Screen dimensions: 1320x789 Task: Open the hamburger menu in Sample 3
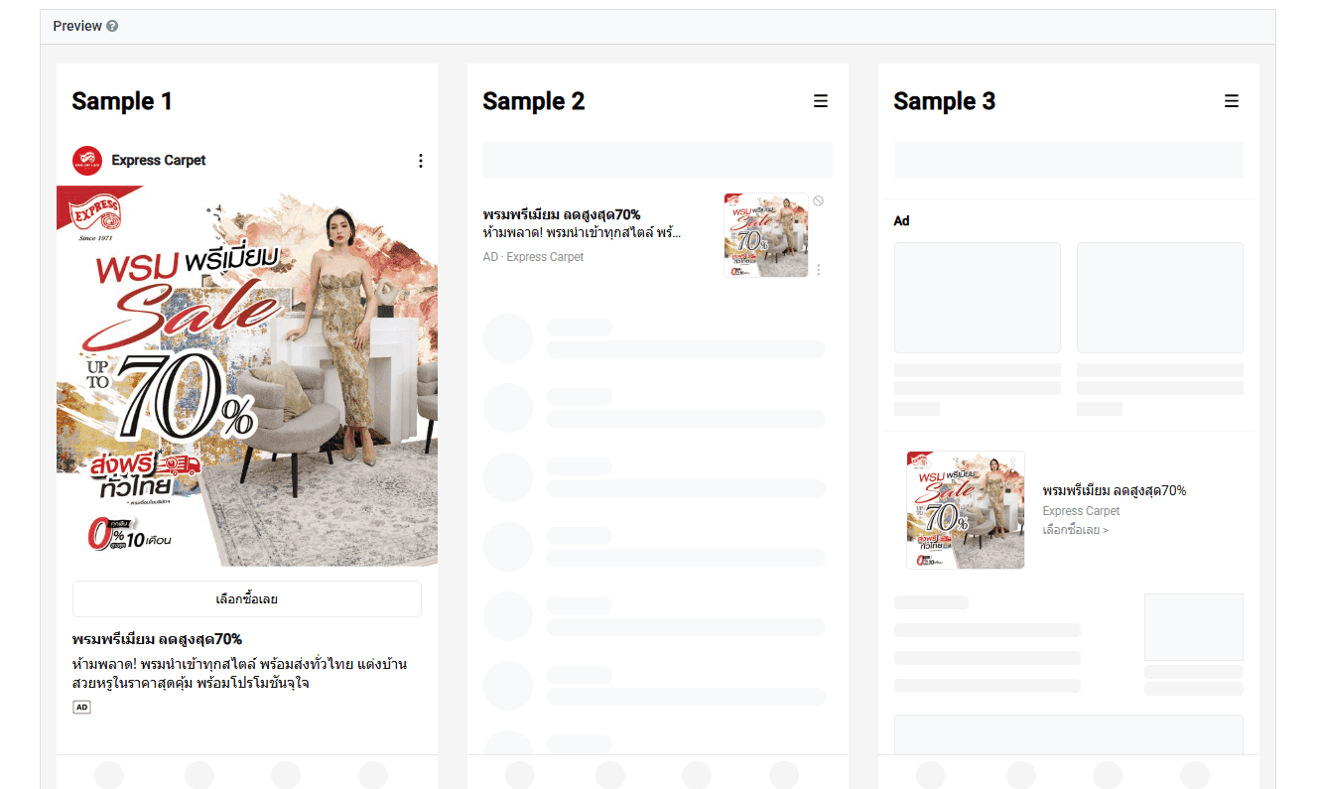pyautogui.click(x=1232, y=101)
